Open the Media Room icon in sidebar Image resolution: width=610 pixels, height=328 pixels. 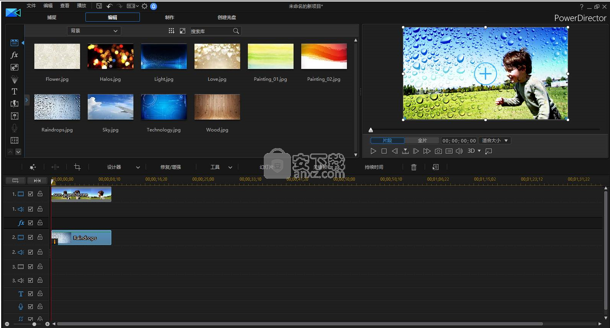coord(14,43)
